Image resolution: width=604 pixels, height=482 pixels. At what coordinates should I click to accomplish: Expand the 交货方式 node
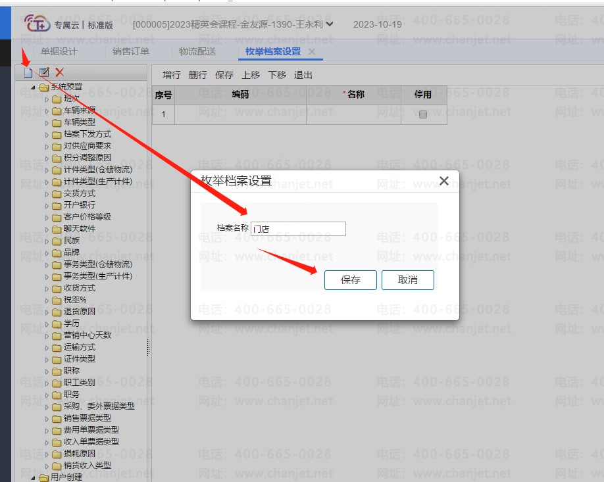click(47, 194)
